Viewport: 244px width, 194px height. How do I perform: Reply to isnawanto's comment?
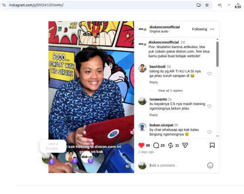pyautogui.click(x=154, y=115)
